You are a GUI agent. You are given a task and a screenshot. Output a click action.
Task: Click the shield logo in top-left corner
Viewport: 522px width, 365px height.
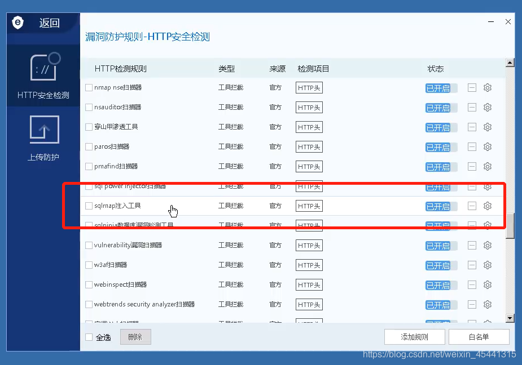point(17,21)
